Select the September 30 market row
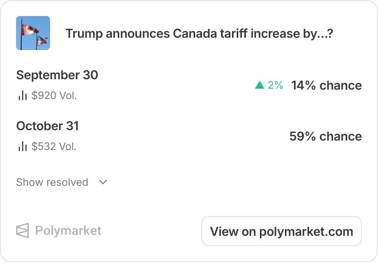The height and width of the screenshot is (266, 378). (189, 85)
